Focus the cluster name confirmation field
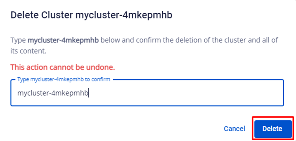 [x=147, y=93]
